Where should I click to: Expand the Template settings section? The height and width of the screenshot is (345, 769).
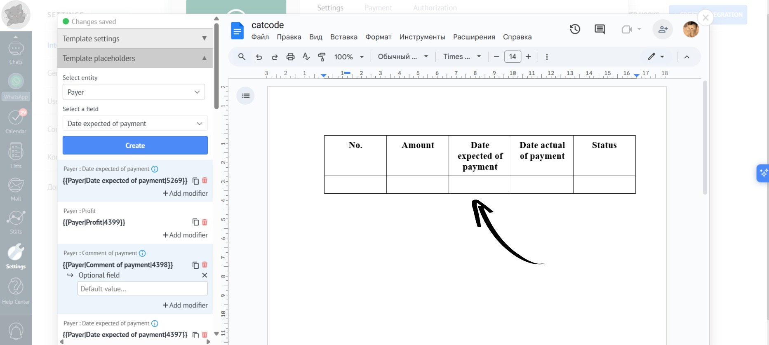coord(135,39)
